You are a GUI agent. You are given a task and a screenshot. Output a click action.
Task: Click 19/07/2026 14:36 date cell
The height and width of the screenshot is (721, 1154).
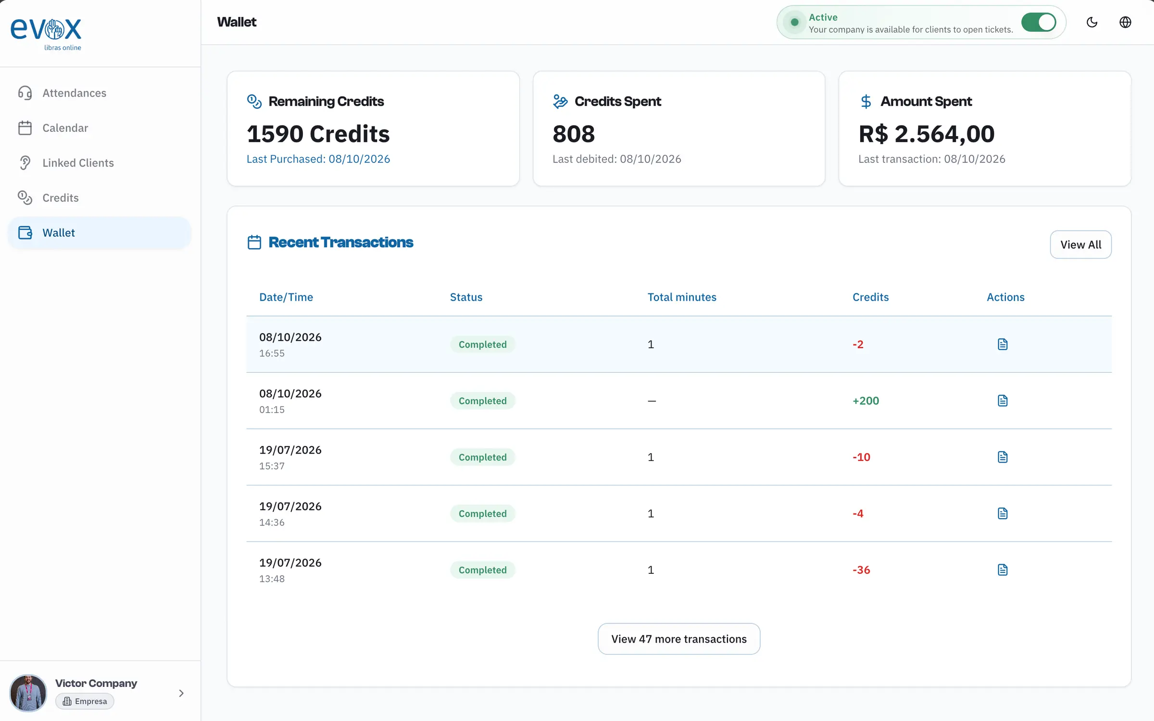click(290, 513)
